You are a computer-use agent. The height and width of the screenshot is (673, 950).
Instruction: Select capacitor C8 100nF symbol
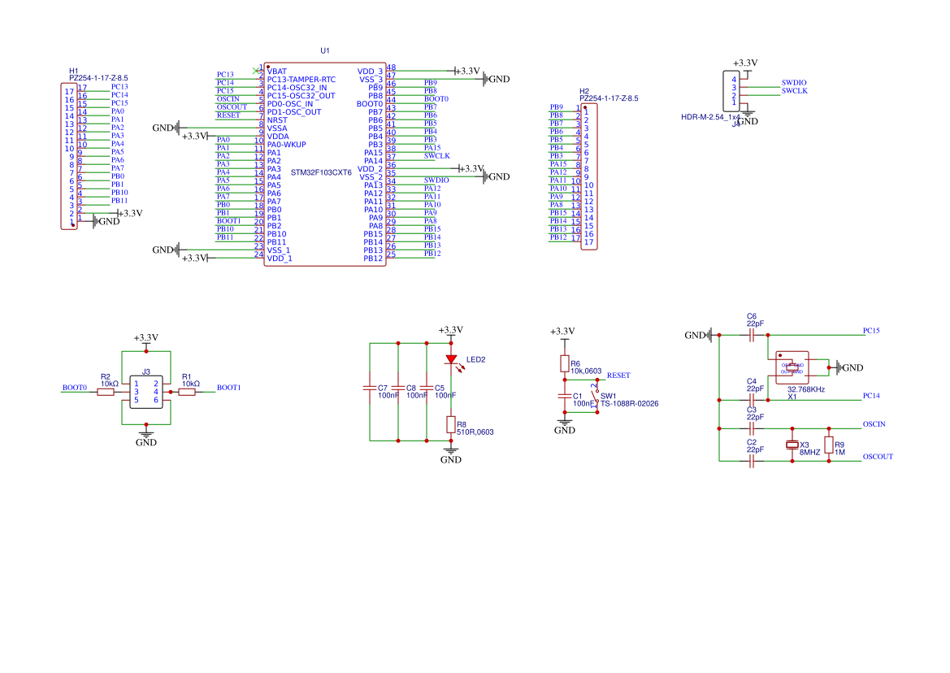pyautogui.click(x=398, y=388)
